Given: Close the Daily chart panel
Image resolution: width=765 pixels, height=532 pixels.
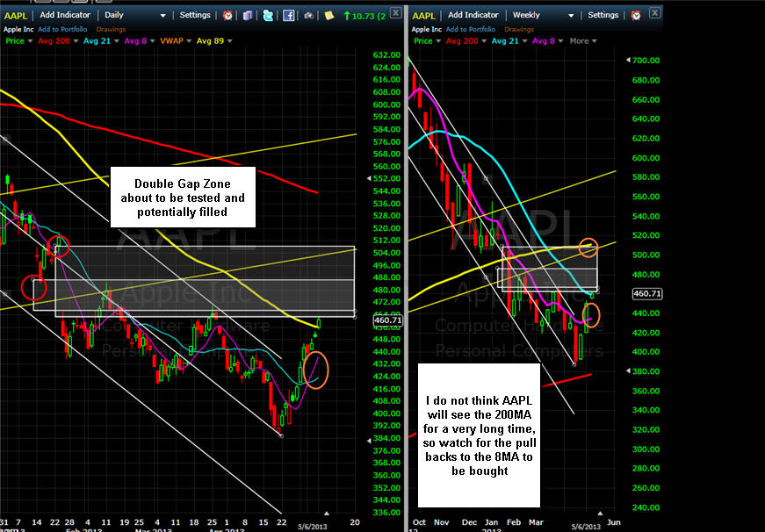Looking at the screenshot, I should (x=396, y=12).
